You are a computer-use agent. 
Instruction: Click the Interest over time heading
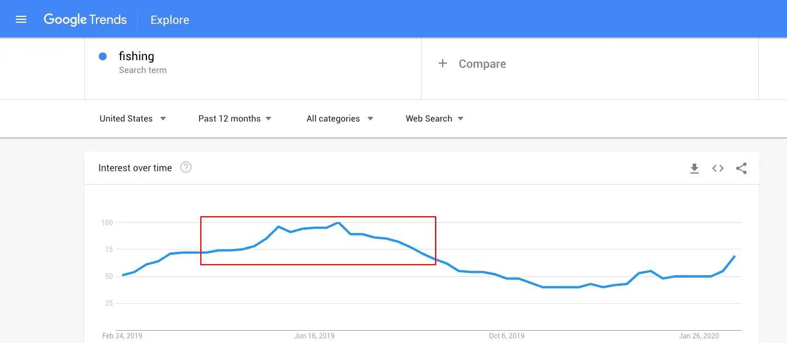pos(135,168)
